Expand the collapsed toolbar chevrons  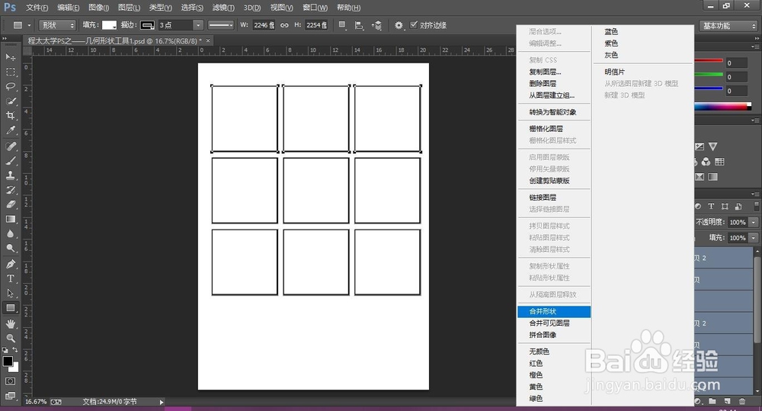(x=5, y=38)
